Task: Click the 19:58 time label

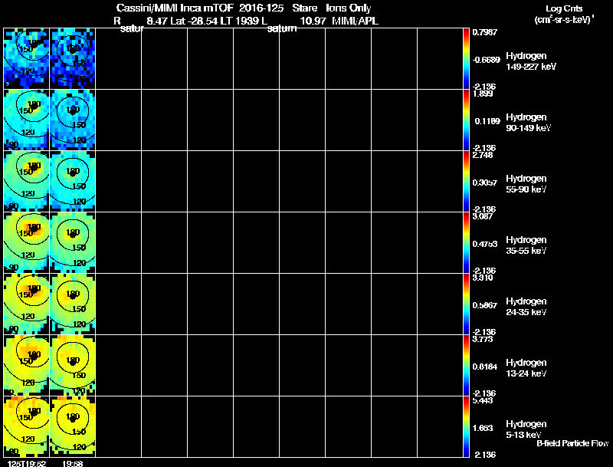Action: [x=72, y=463]
